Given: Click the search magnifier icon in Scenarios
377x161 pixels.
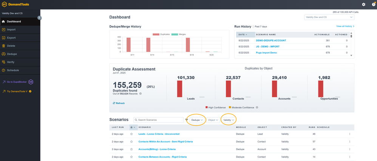Looking at the screenshot, I should coord(136,120).
